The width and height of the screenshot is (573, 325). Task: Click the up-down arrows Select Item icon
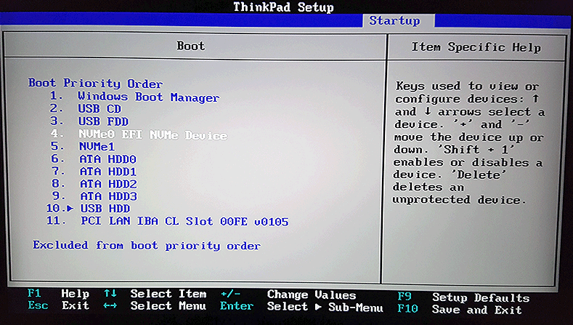click(110, 294)
